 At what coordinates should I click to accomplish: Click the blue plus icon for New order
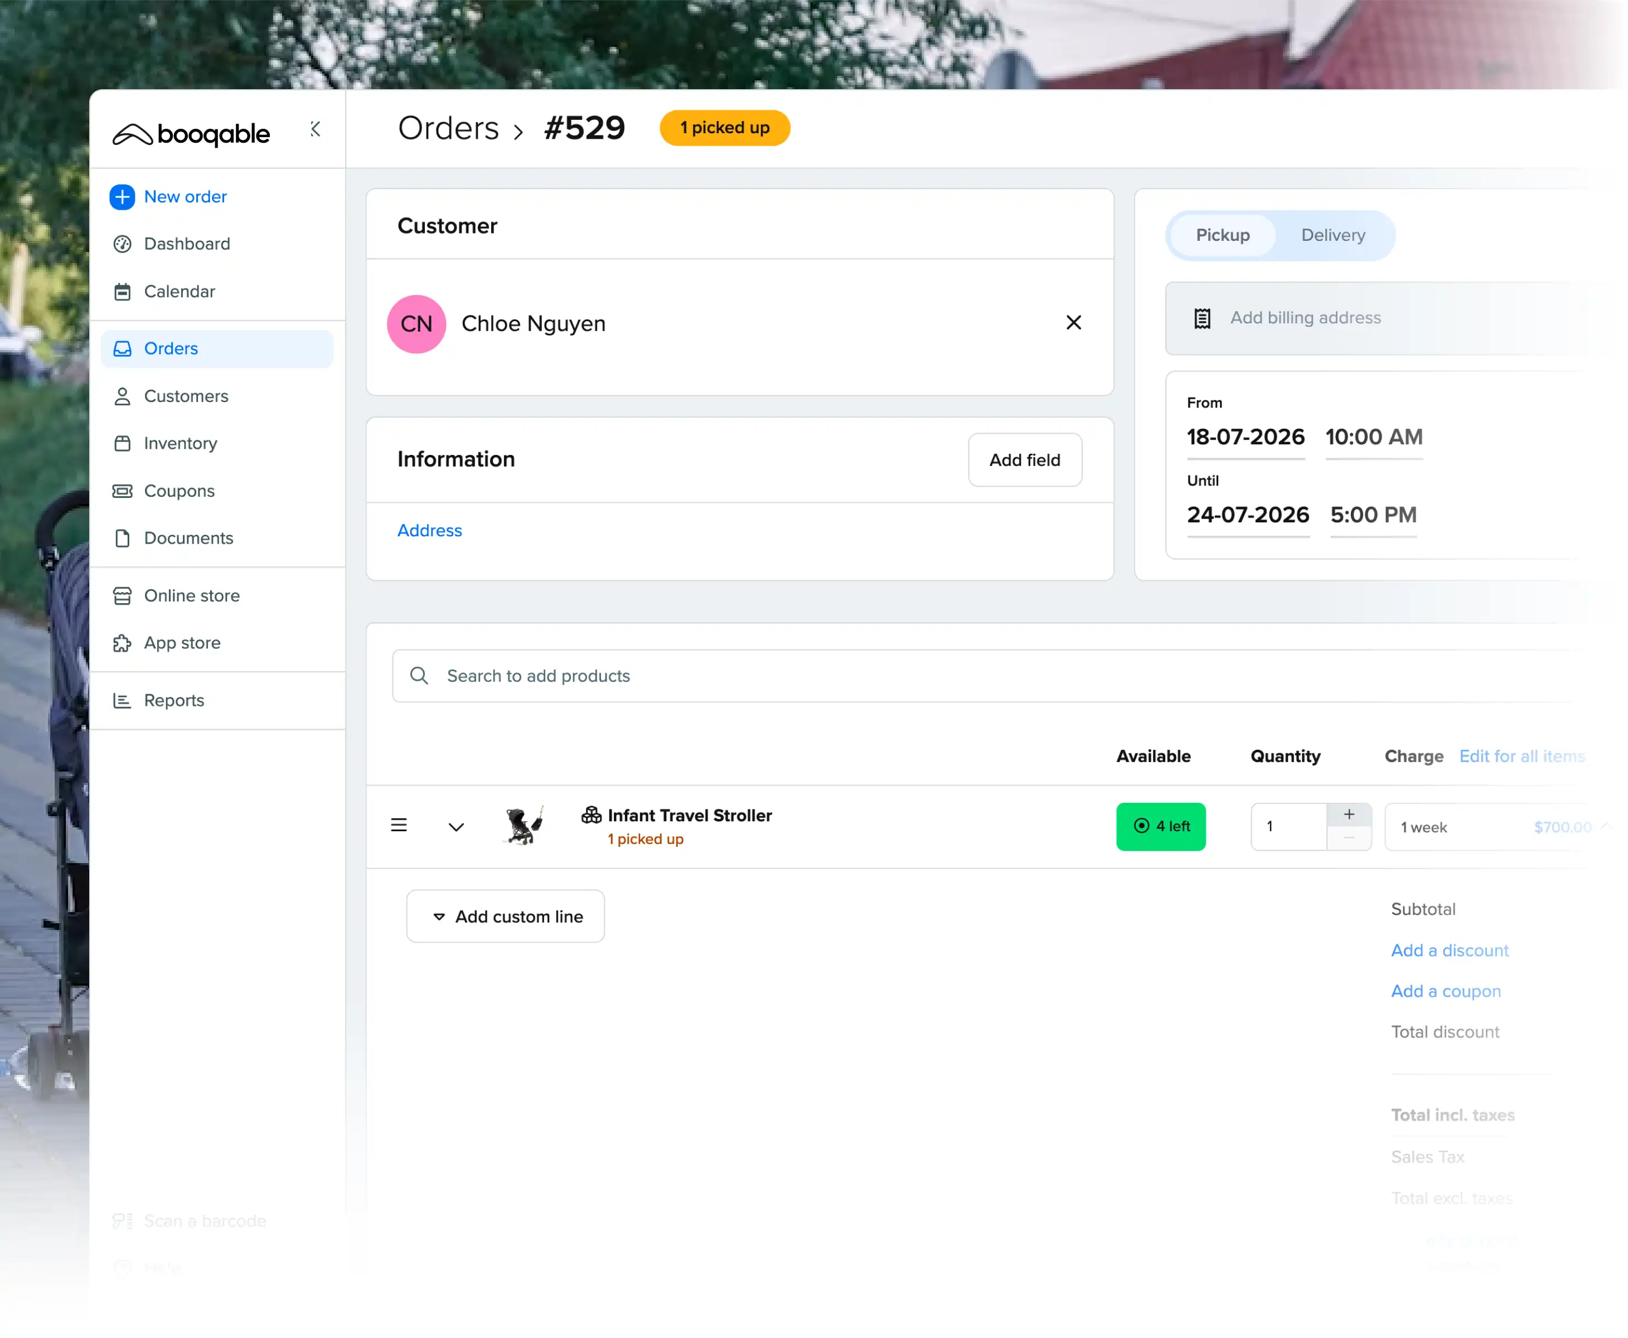click(x=122, y=197)
